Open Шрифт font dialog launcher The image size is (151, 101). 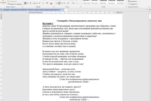[54, 7]
